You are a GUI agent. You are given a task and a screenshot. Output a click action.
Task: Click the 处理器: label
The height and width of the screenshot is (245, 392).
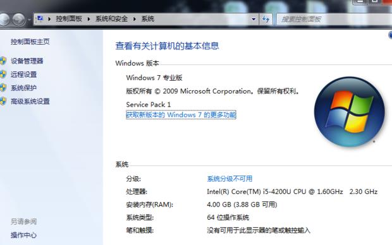[137, 192]
